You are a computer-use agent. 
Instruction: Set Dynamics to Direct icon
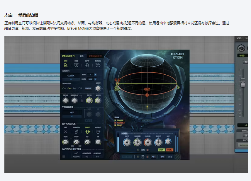click(x=87, y=132)
